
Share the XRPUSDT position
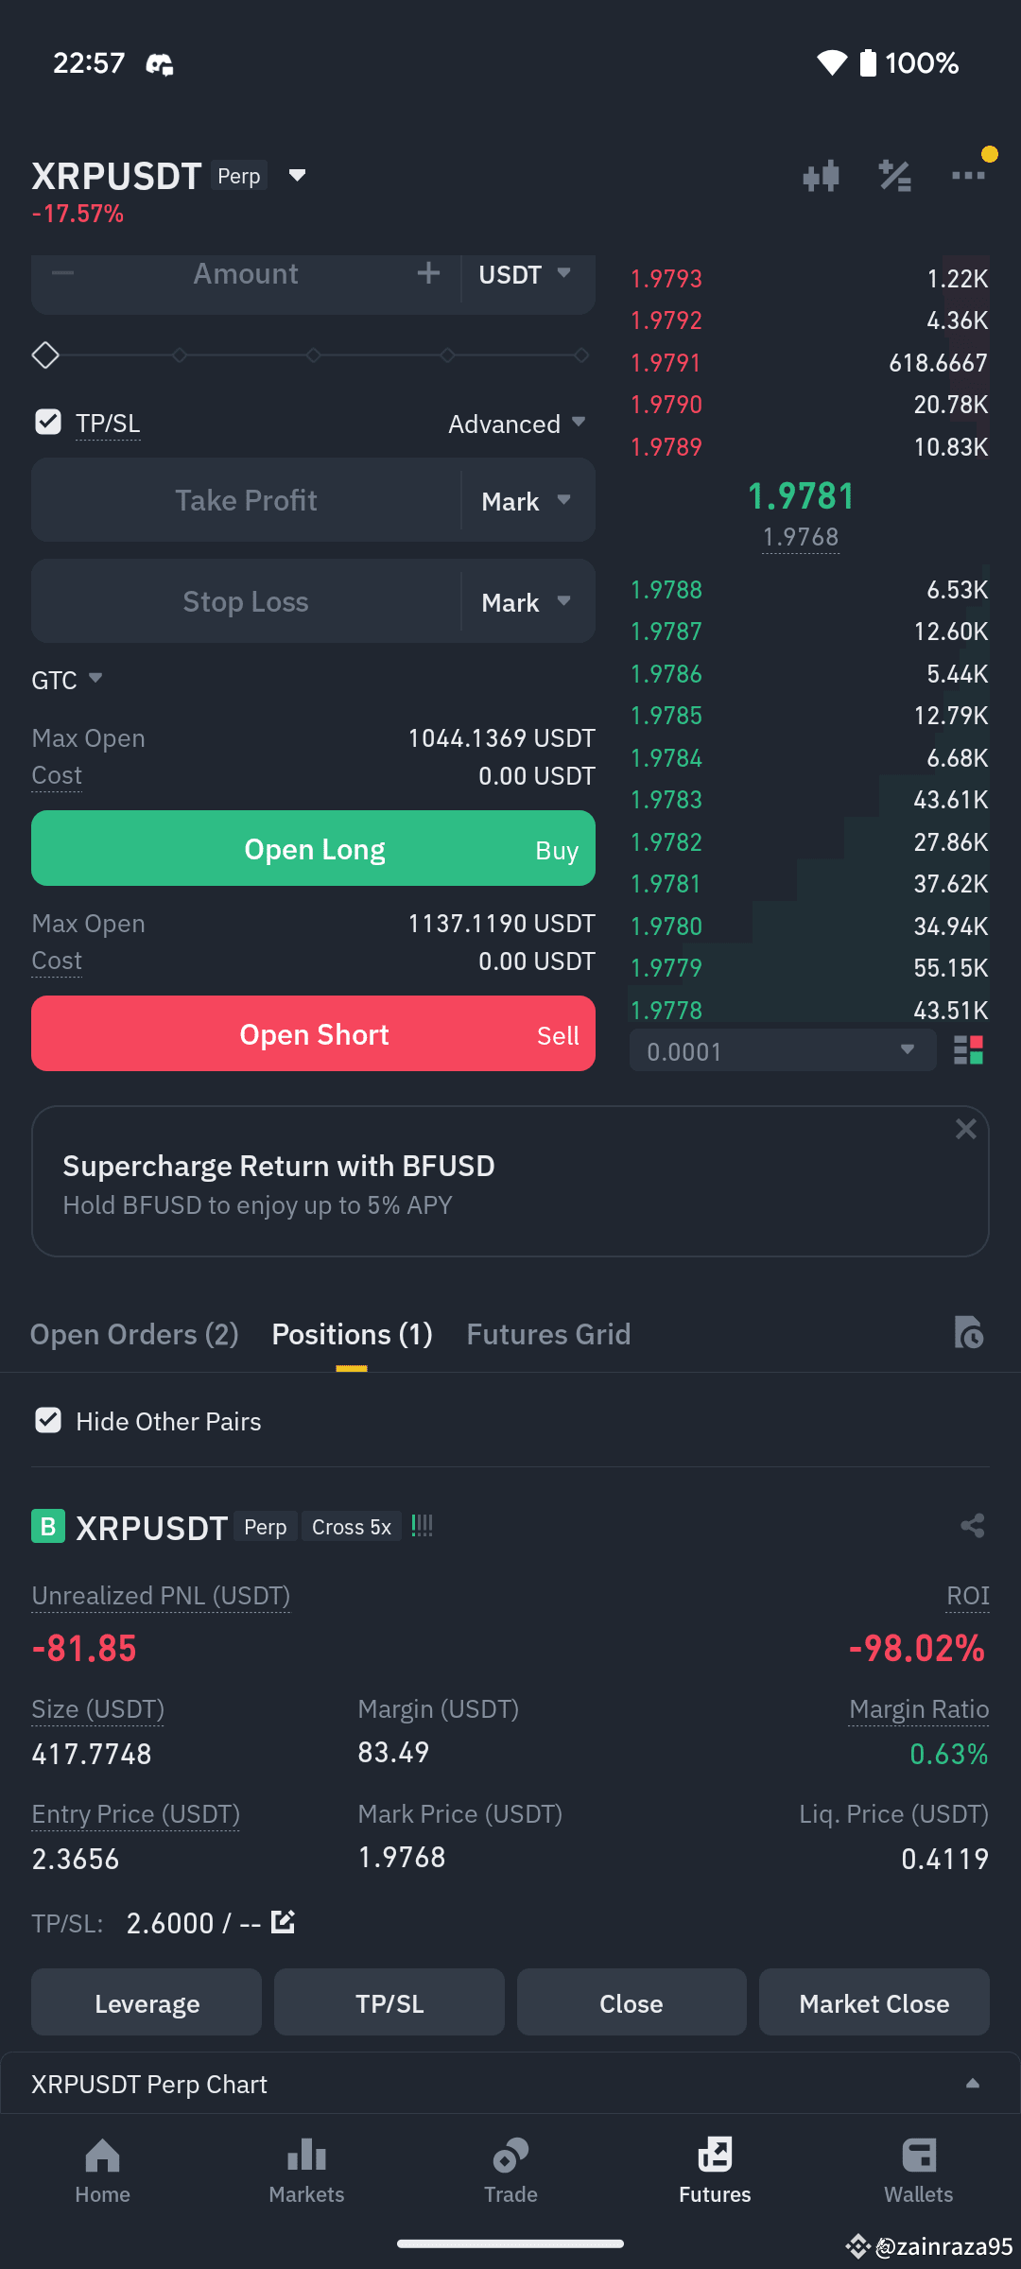click(x=973, y=1525)
